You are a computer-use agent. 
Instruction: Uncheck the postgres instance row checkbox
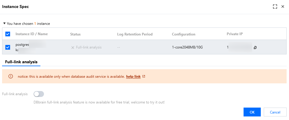click(8, 47)
